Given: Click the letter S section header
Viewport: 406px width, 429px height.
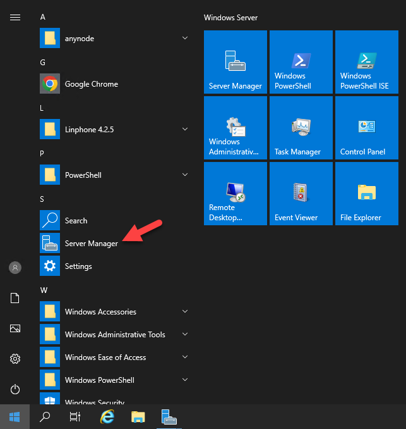Looking at the screenshot, I should coord(42,199).
